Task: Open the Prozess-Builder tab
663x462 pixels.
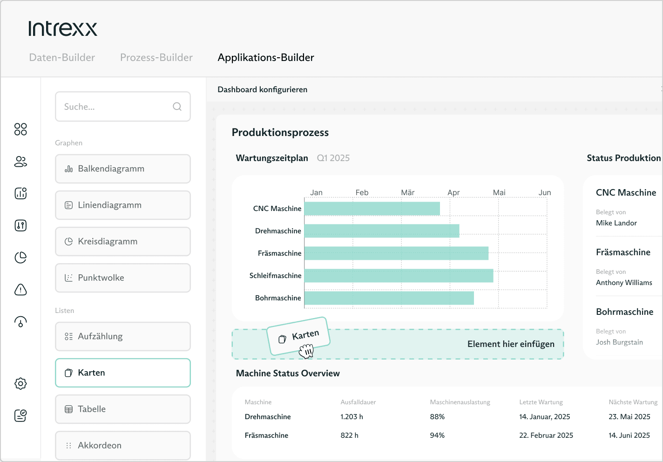Action: [156, 57]
